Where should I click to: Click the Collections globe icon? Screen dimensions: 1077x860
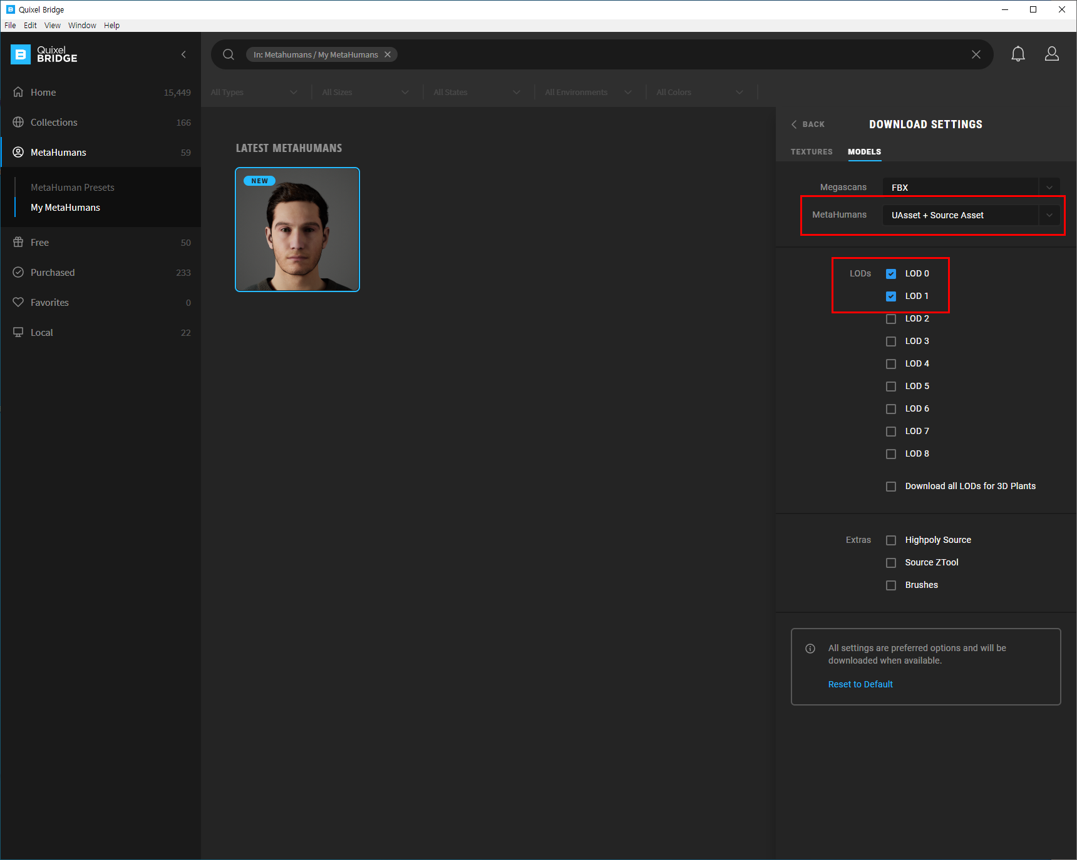tap(18, 122)
